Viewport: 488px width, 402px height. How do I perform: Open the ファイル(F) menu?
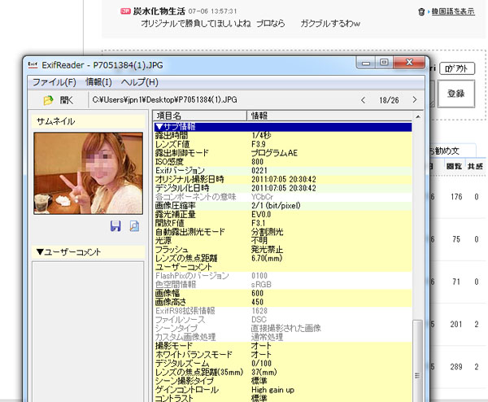pos(54,82)
